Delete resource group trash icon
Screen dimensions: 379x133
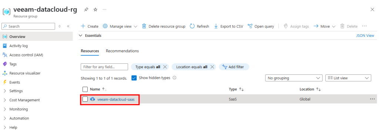coord(144,26)
